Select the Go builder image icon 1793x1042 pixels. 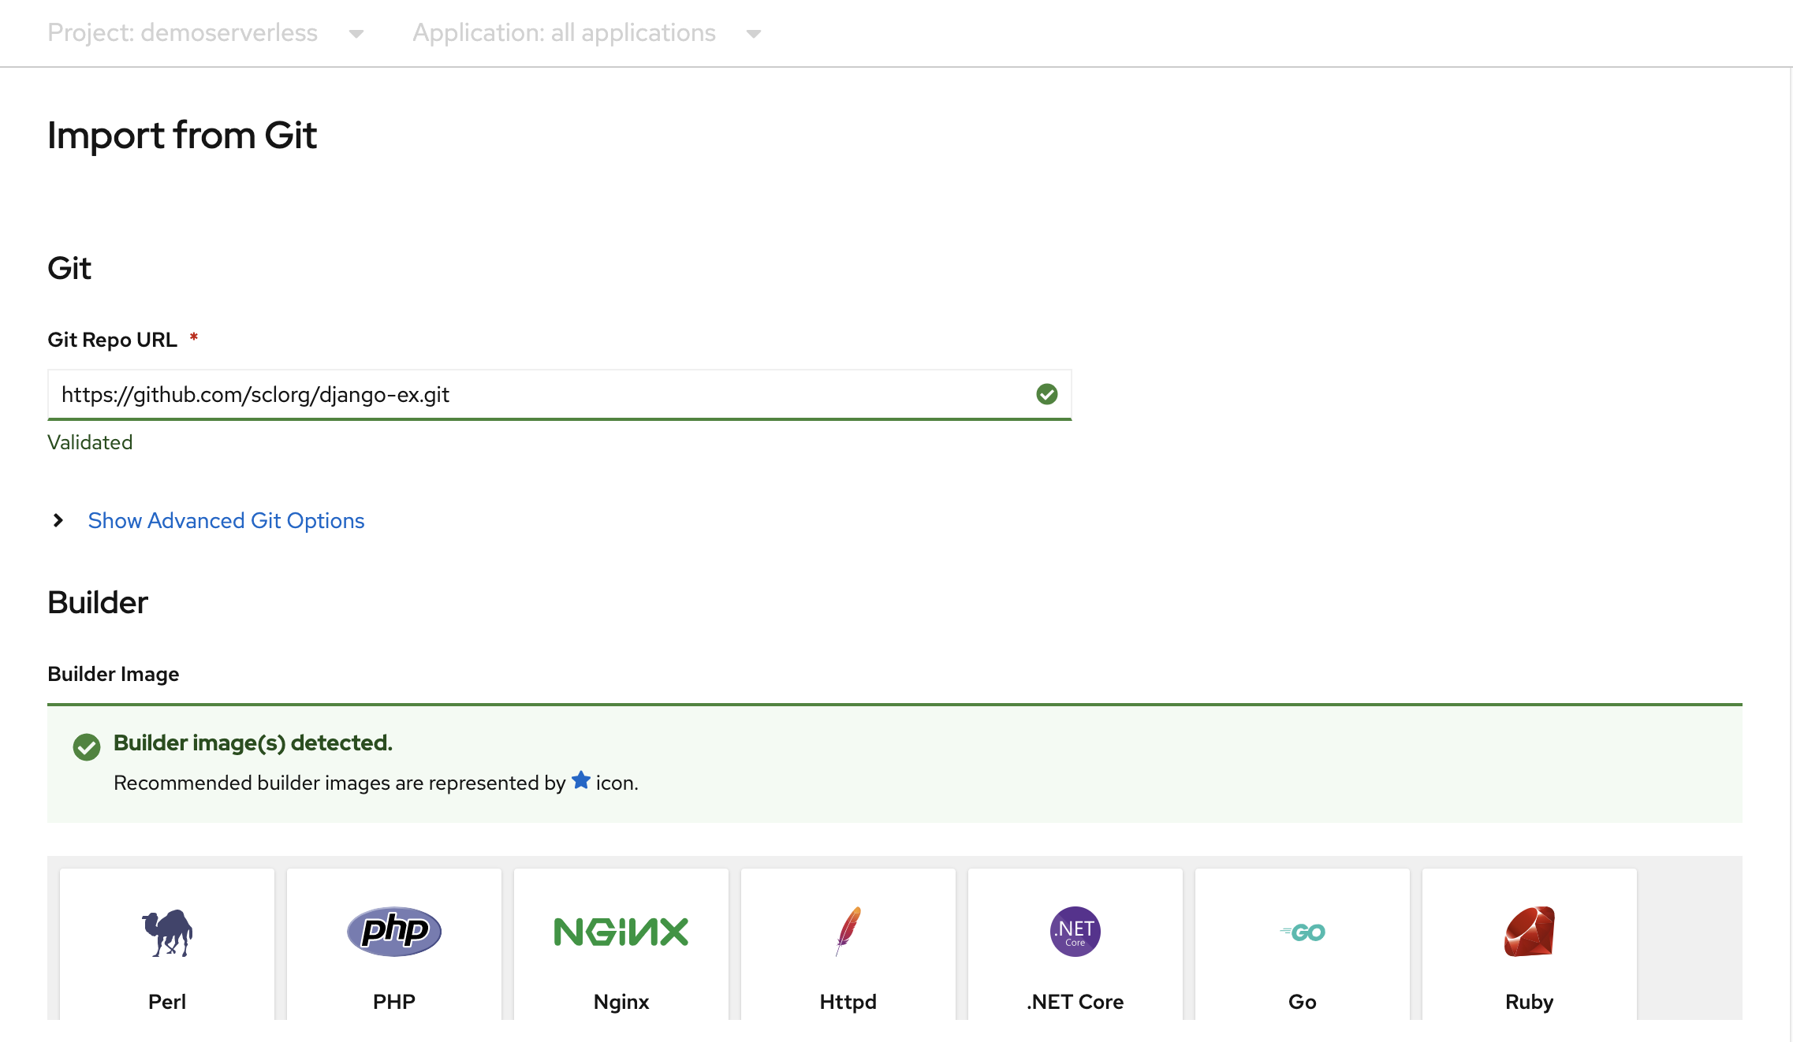[1302, 930]
